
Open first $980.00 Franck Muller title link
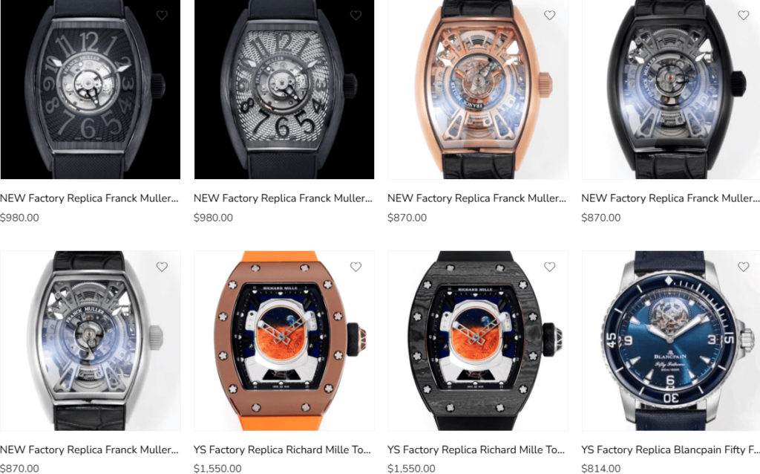click(x=89, y=198)
